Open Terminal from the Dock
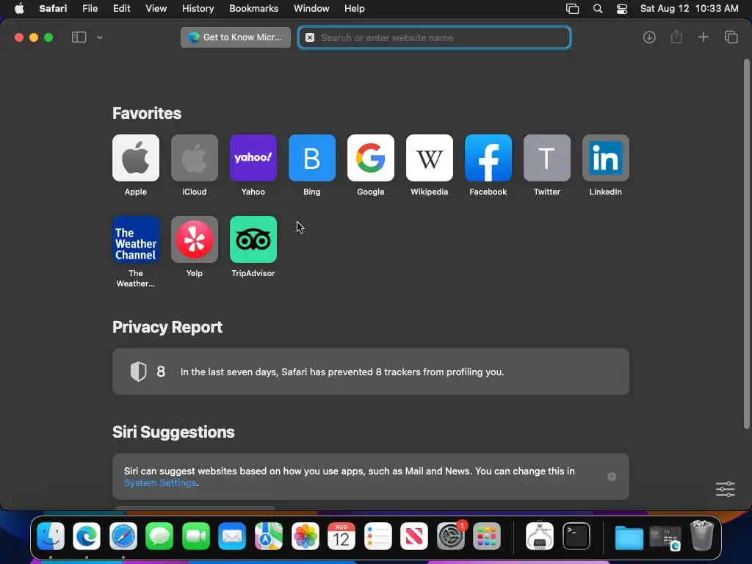The height and width of the screenshot is (564, 752). click(576, 536)
